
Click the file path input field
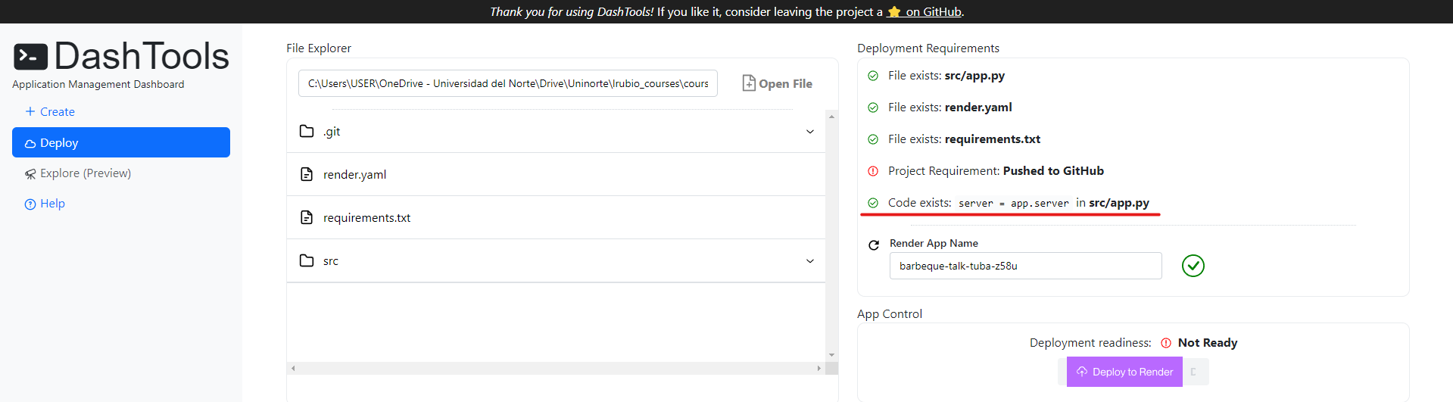click(508, 83)
